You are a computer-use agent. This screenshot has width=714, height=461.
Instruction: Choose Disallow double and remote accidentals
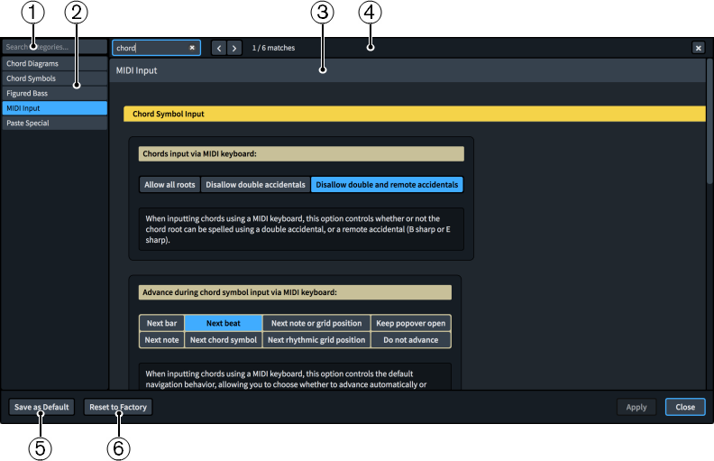(x=387, y=185)
